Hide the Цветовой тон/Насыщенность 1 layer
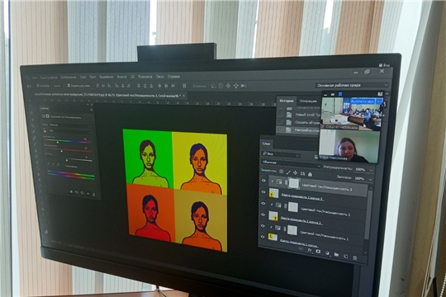This screenshot has width=446, height=297. (263, 226)
